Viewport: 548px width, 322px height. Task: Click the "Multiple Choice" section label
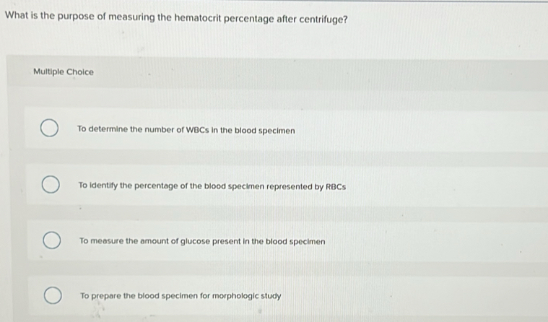click(64, 72)
